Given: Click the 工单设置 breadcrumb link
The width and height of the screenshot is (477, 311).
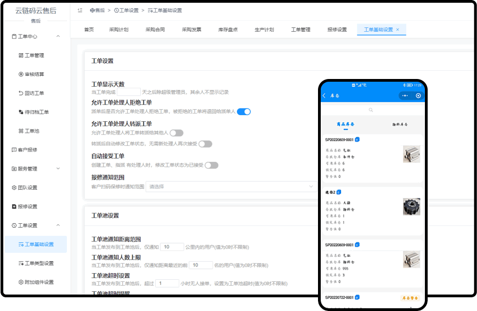Looking at the screenshot, I should click(x=128, y=10).
